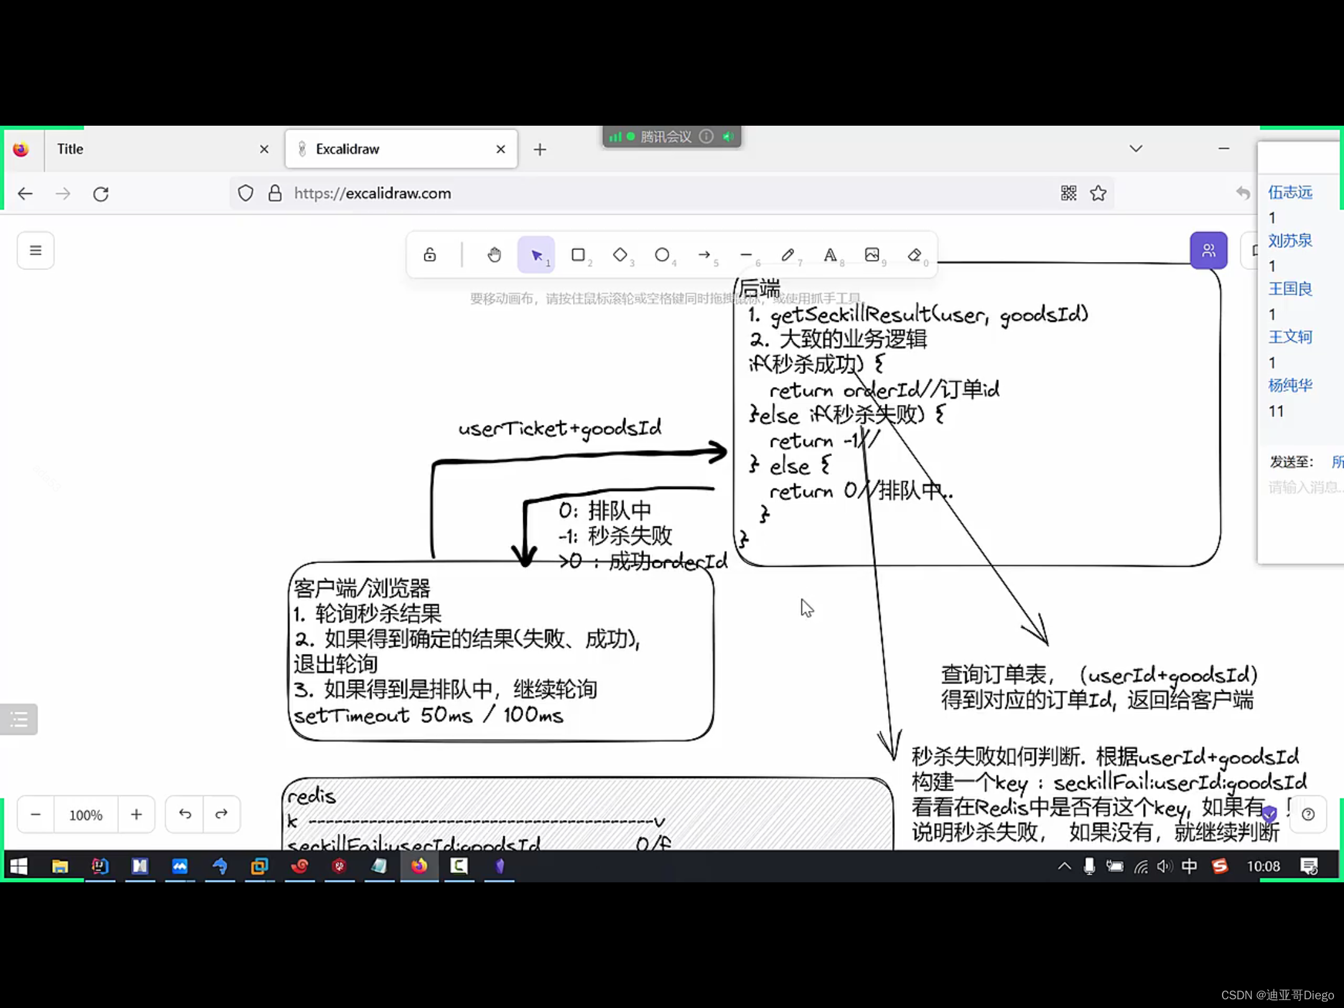This screenshot has height=1008, width=1344.
Task: Select chat participant 刘苏泉
Action: pos(1290,240)
